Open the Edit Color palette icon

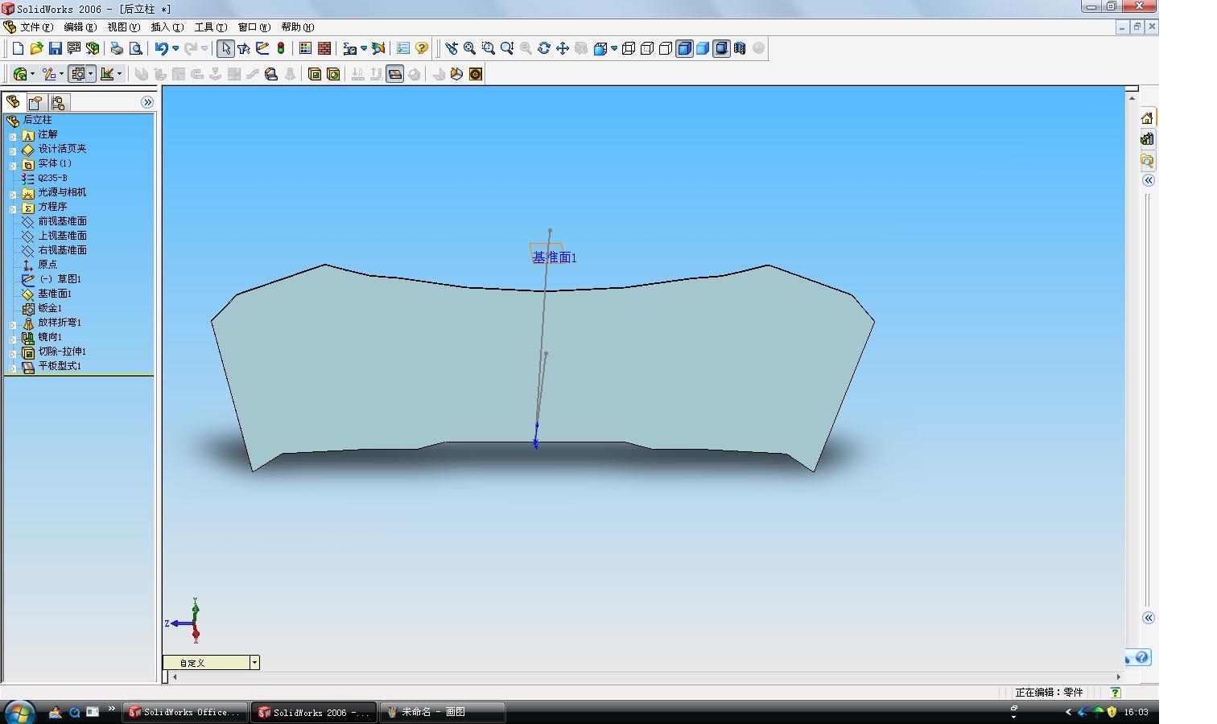(x=305, y=48)
